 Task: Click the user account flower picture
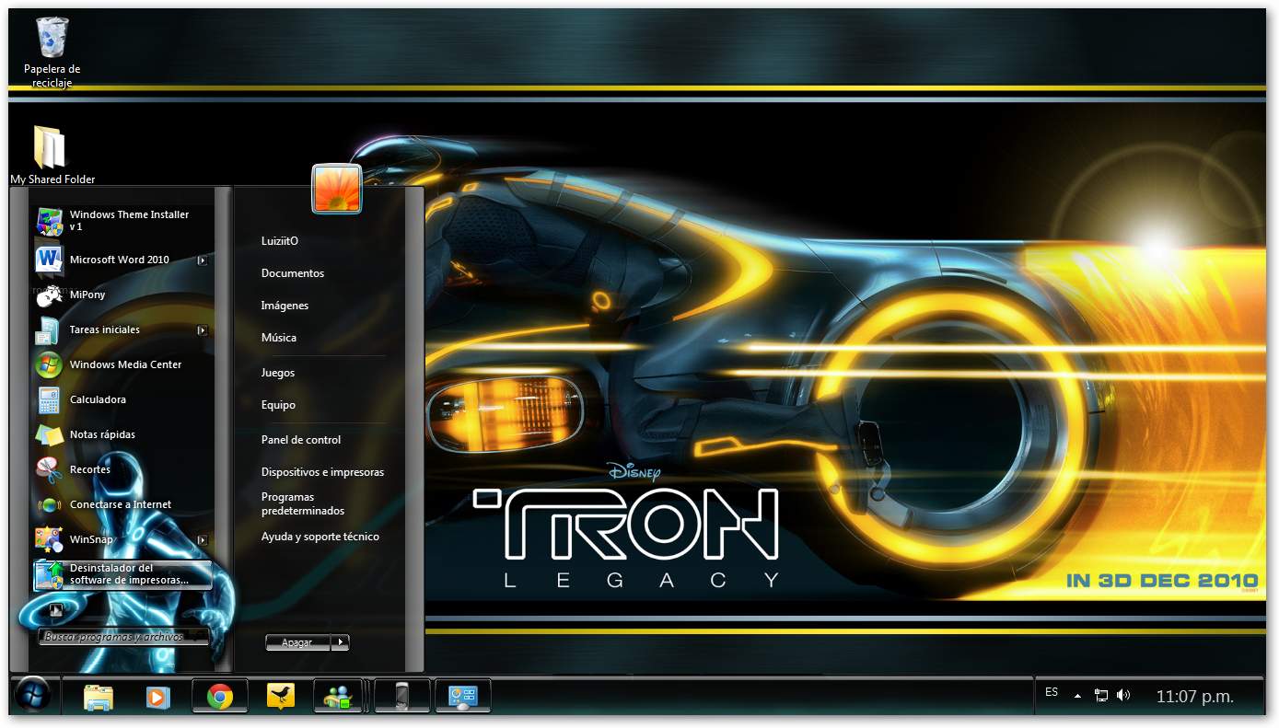click(337, 189)
